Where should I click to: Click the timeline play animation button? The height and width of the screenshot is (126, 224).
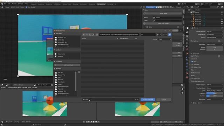pyautogui.click(x=94, y=122)
